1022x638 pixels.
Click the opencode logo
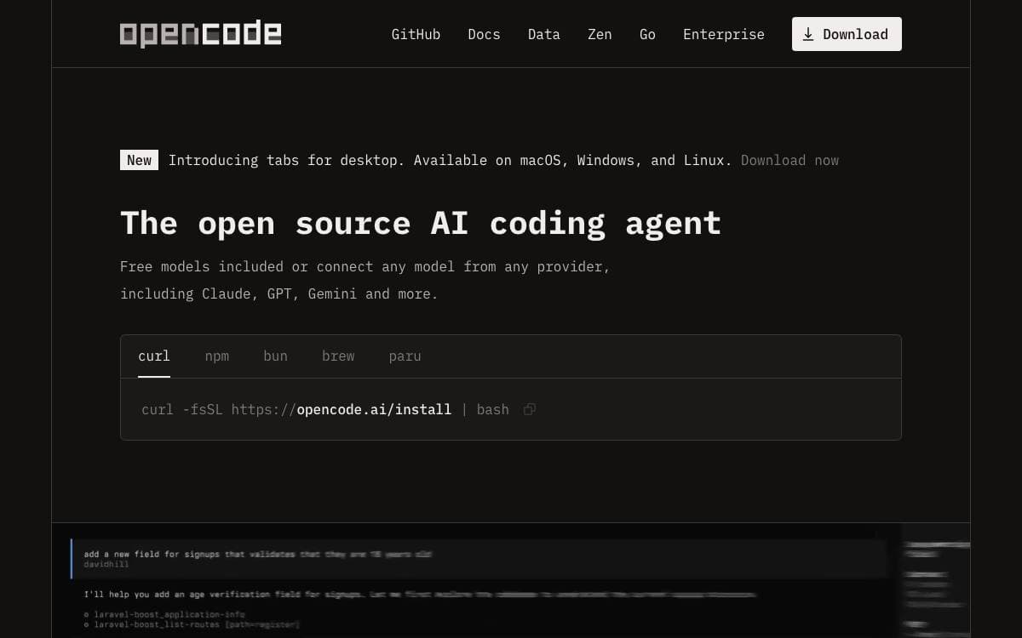pos(200,34)
